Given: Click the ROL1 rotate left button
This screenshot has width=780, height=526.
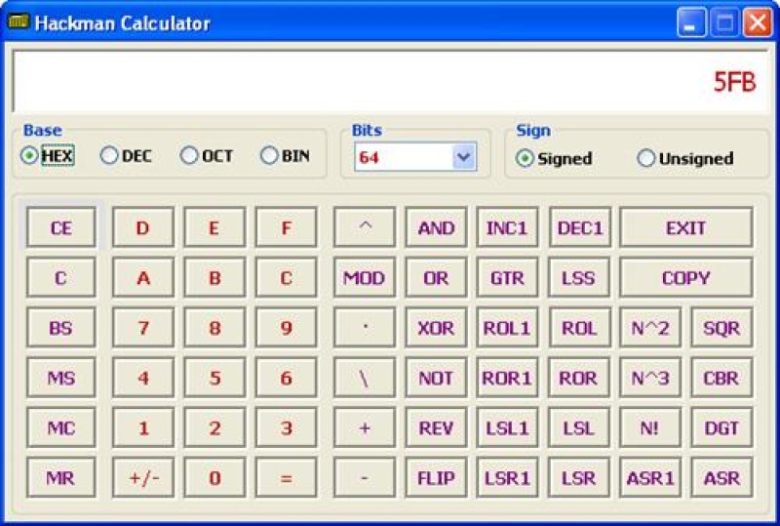Looking at the screenshot, I should tap(507, 329).
